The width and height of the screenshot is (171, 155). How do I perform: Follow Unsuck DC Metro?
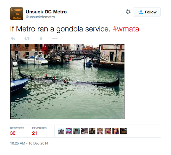click(x=147, y=12)
